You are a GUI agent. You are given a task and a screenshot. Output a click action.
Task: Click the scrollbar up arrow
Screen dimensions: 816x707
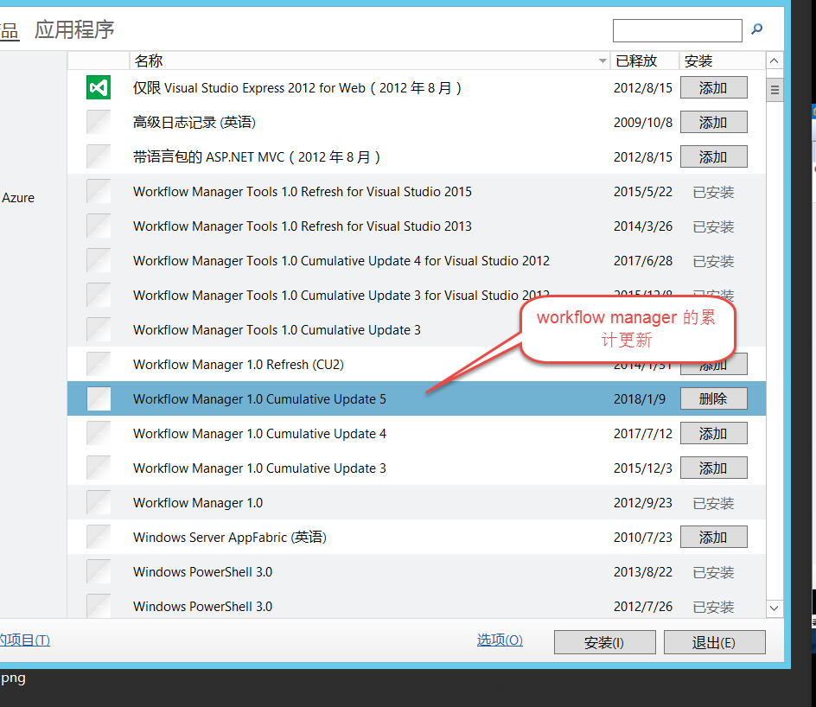775,61
